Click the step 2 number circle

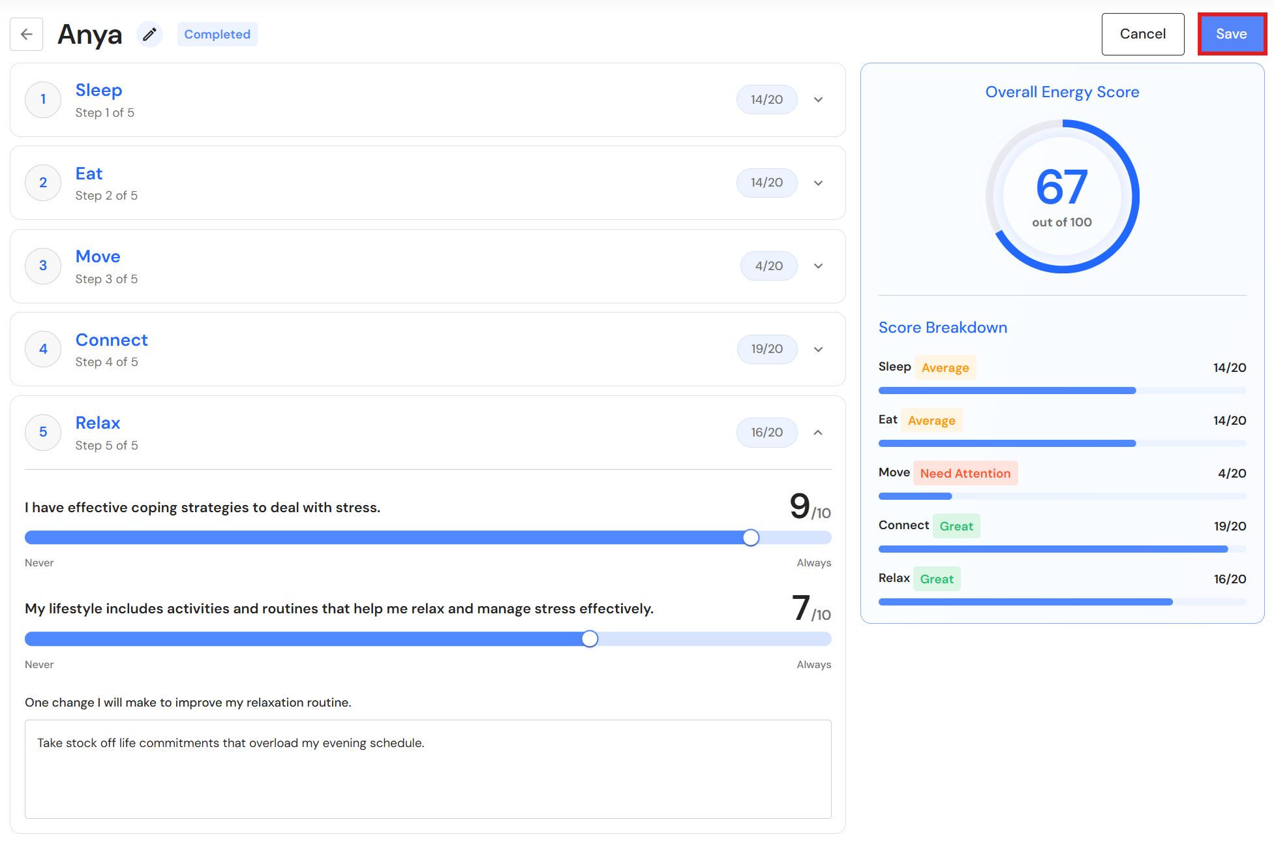(x=43, y=183)
